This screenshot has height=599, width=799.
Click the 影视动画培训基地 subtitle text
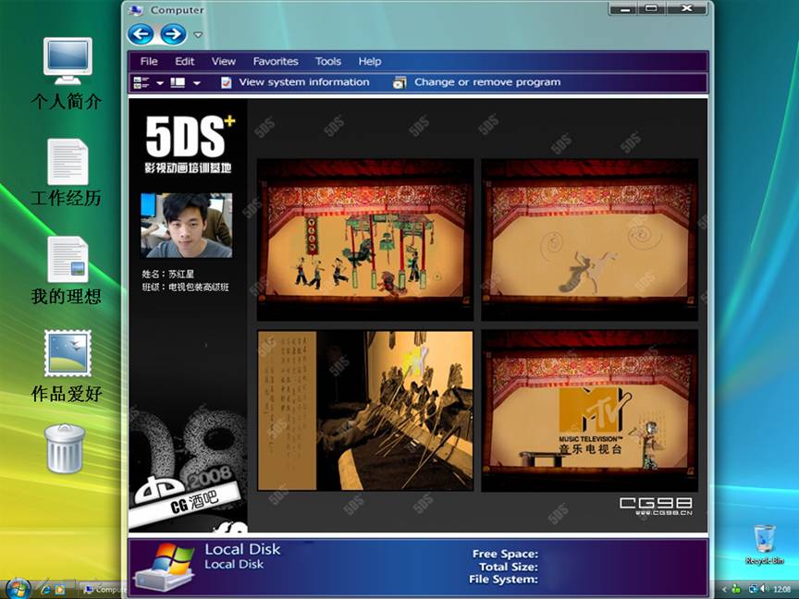point(188,167)
